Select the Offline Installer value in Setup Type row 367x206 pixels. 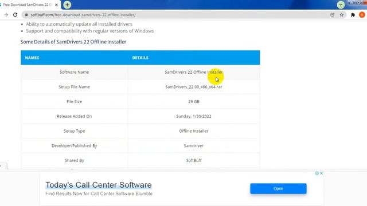[194, 131]
